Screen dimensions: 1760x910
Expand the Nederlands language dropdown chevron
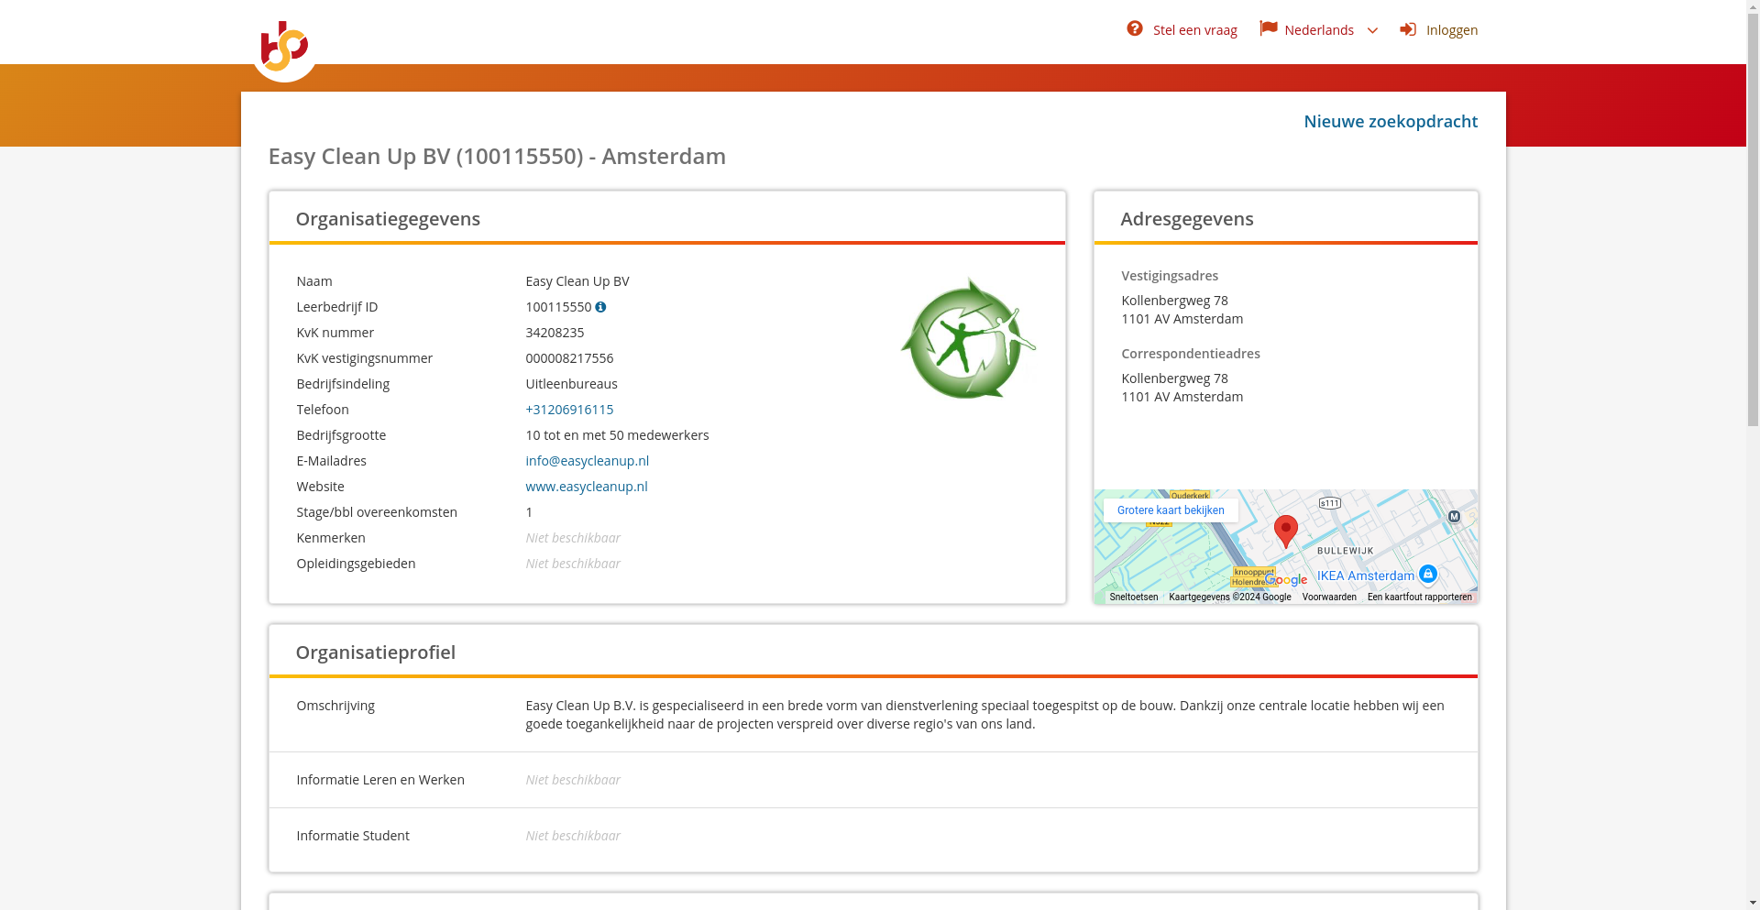[x=1372, y=30]
